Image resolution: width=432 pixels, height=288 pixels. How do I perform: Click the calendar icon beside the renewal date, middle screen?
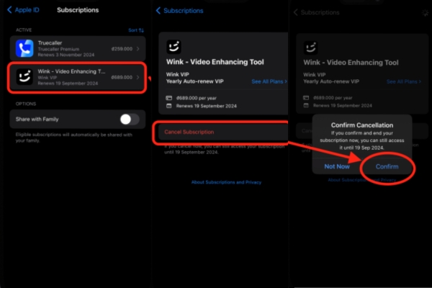[168, 106]
